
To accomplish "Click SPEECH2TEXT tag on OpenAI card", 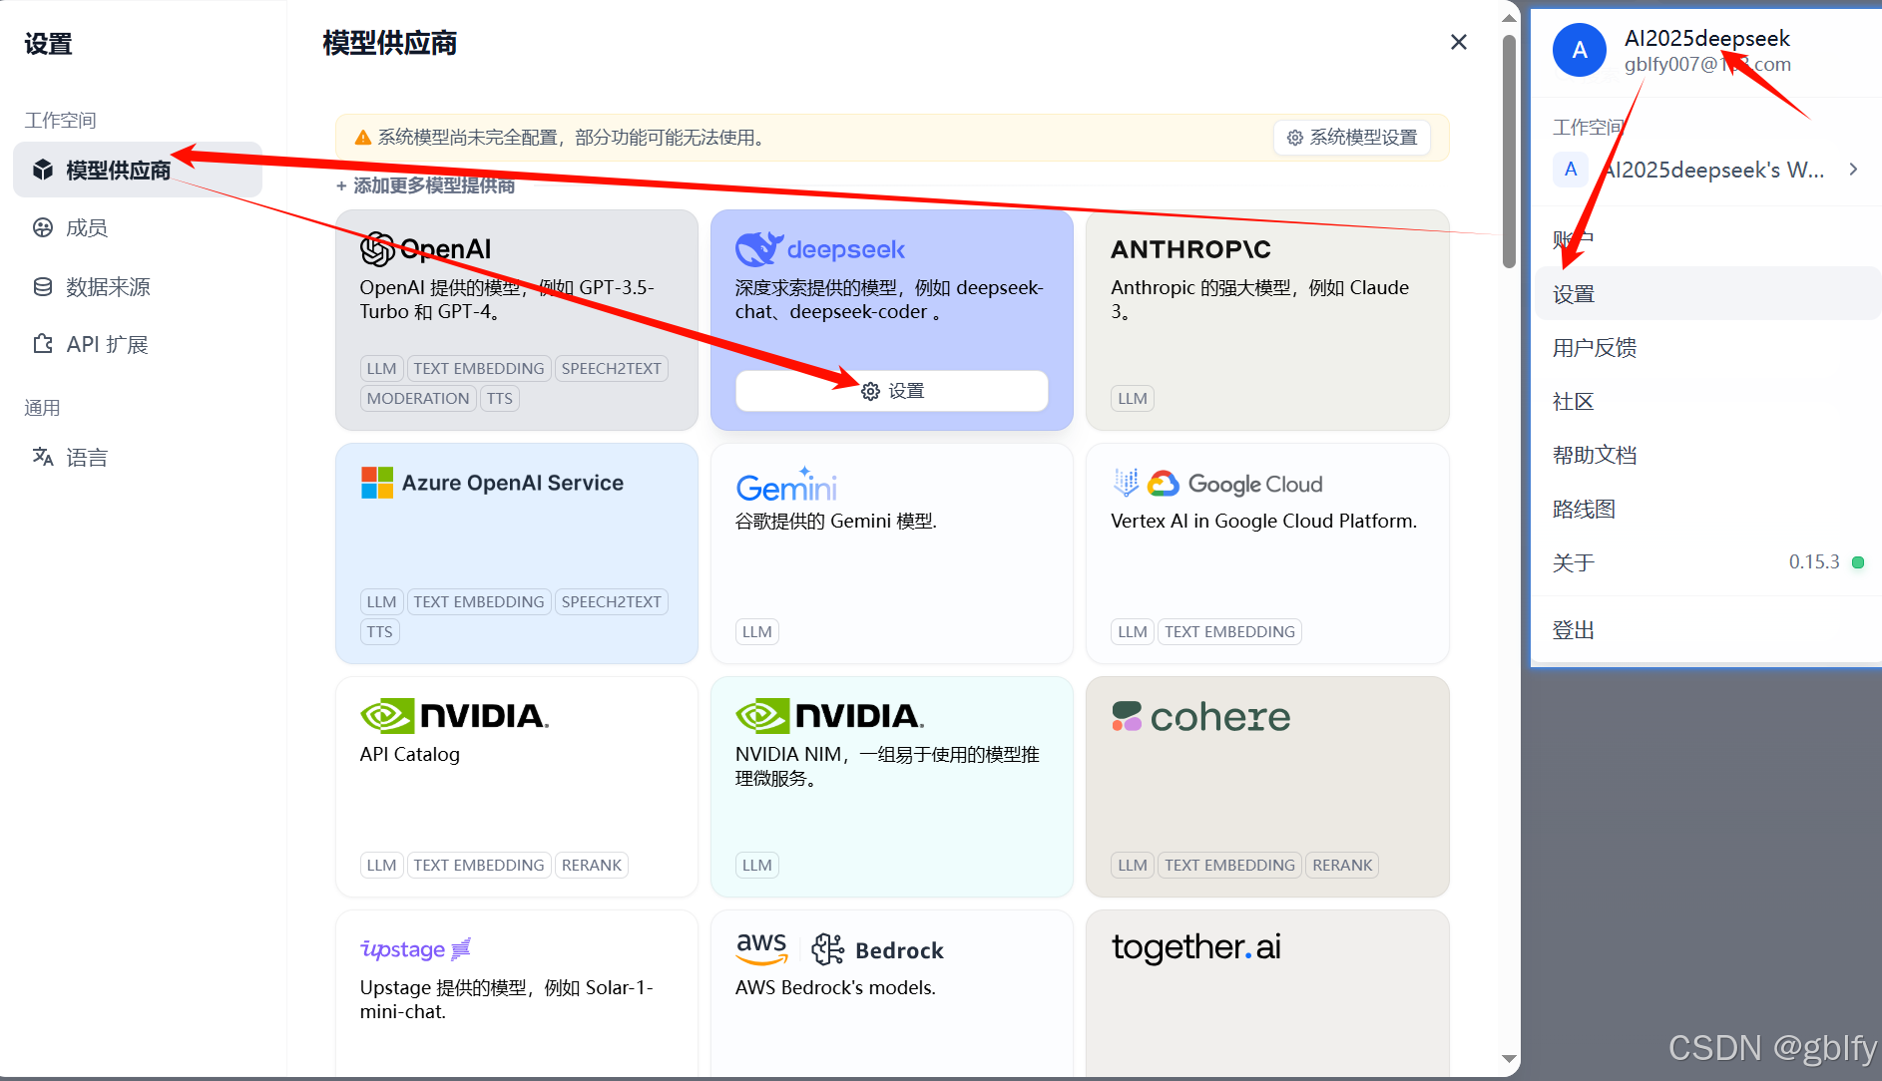I will point(612,369).
